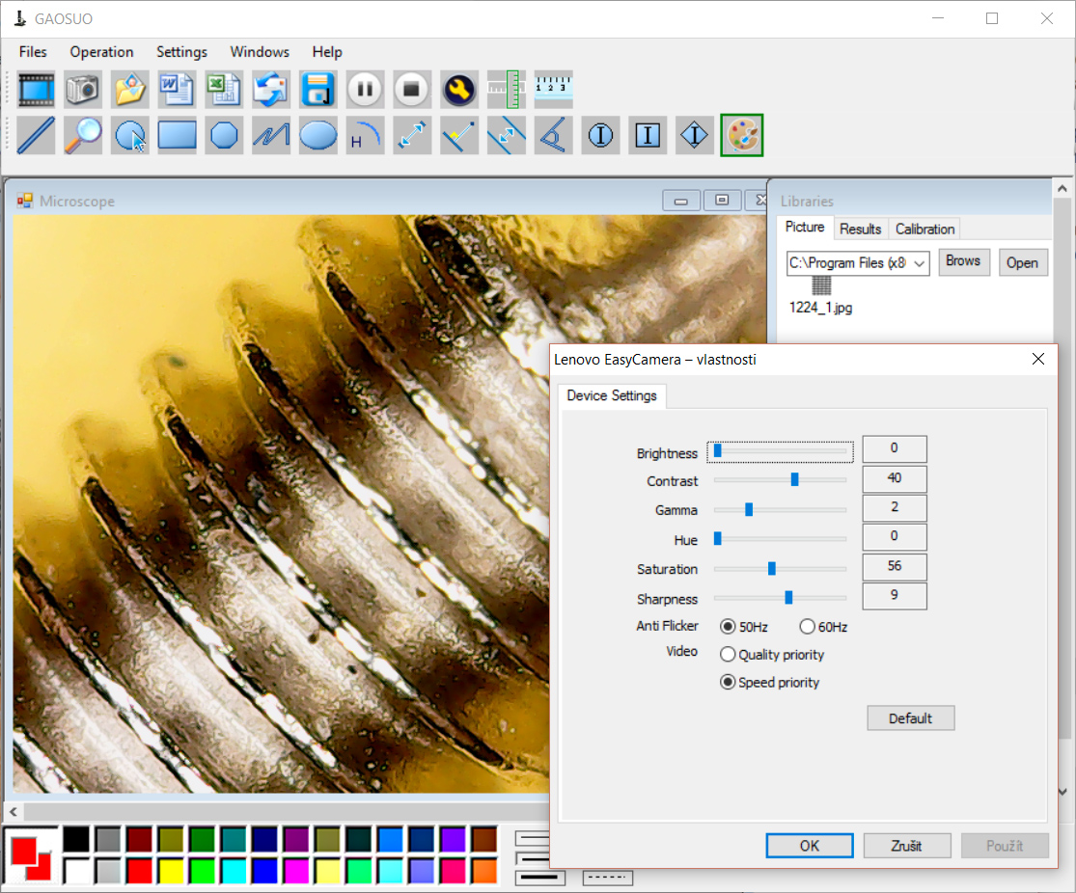Choose the dashed line style
Image resolution: width=1076 pixels, height=893 pixels.
607,878
